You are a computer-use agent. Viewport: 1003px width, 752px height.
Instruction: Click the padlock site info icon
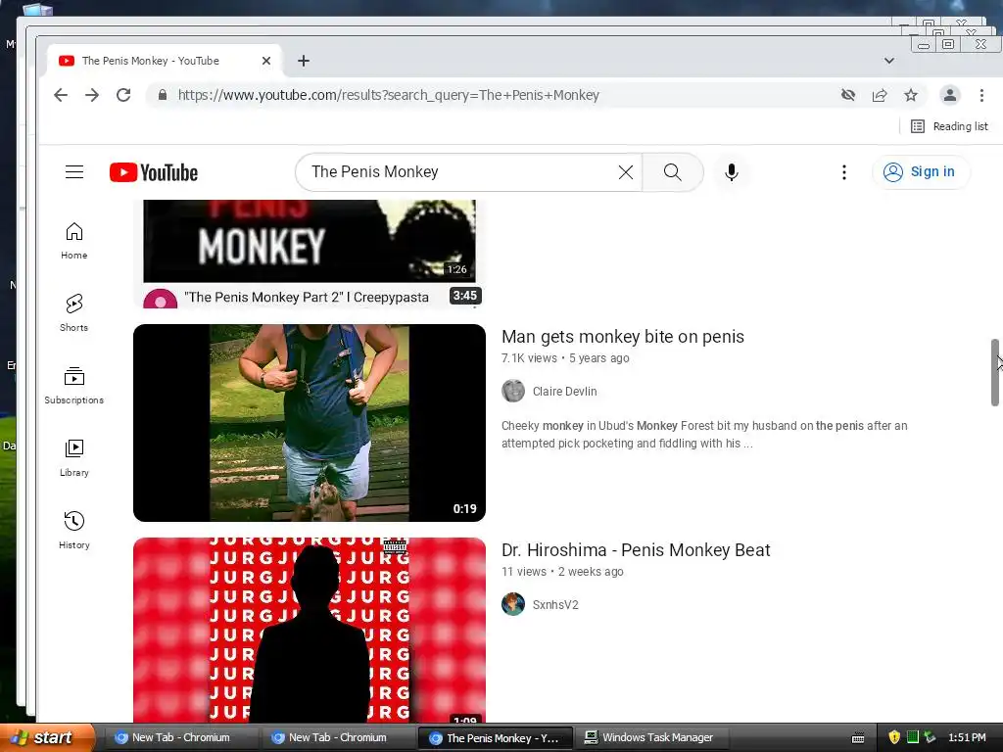[x=163, y=95]
